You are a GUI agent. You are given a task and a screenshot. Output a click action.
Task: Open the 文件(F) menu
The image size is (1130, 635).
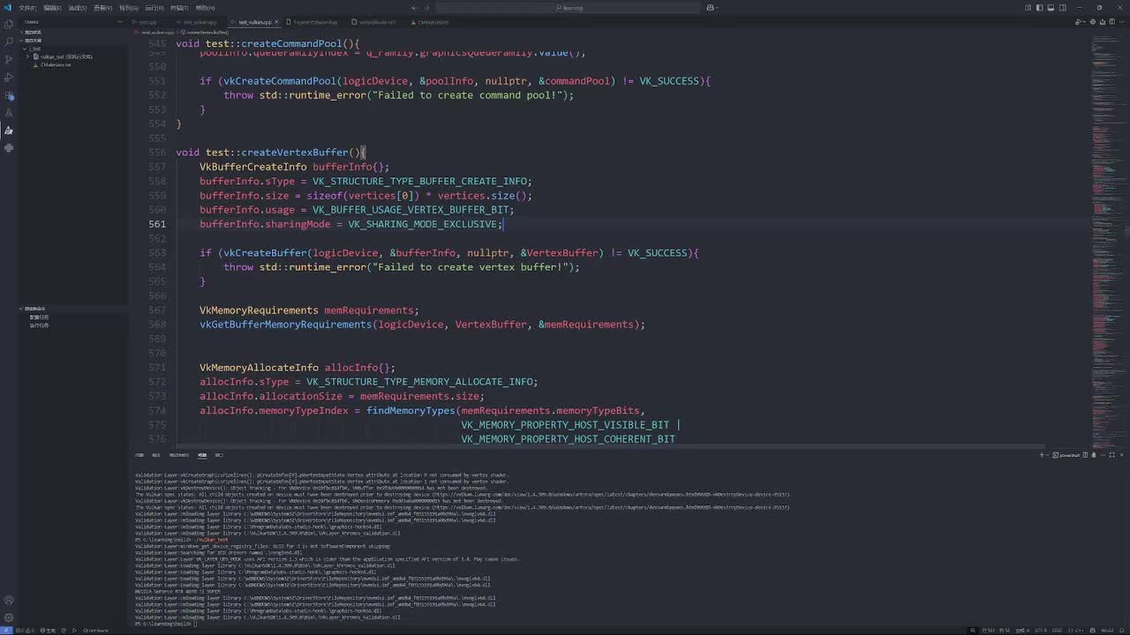27,8
